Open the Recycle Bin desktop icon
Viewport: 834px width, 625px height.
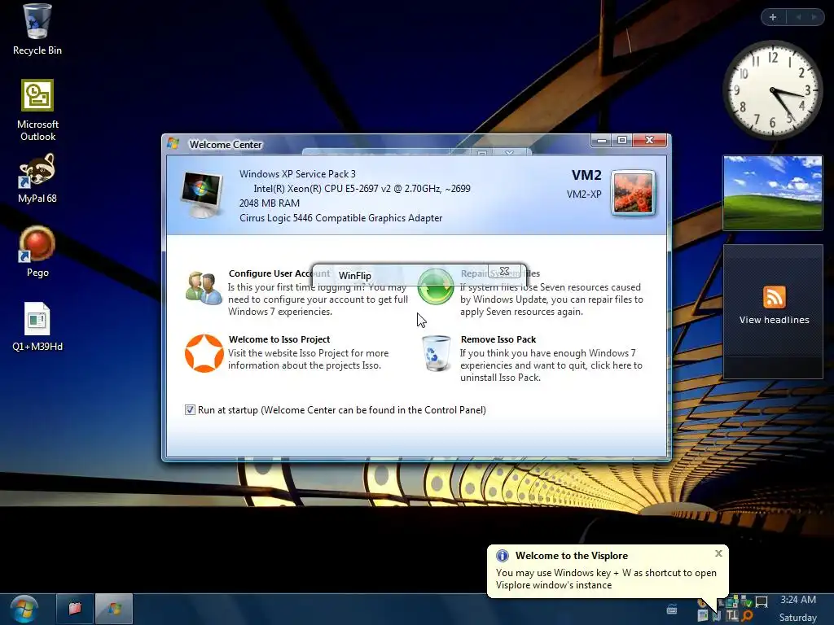point(37,30)
